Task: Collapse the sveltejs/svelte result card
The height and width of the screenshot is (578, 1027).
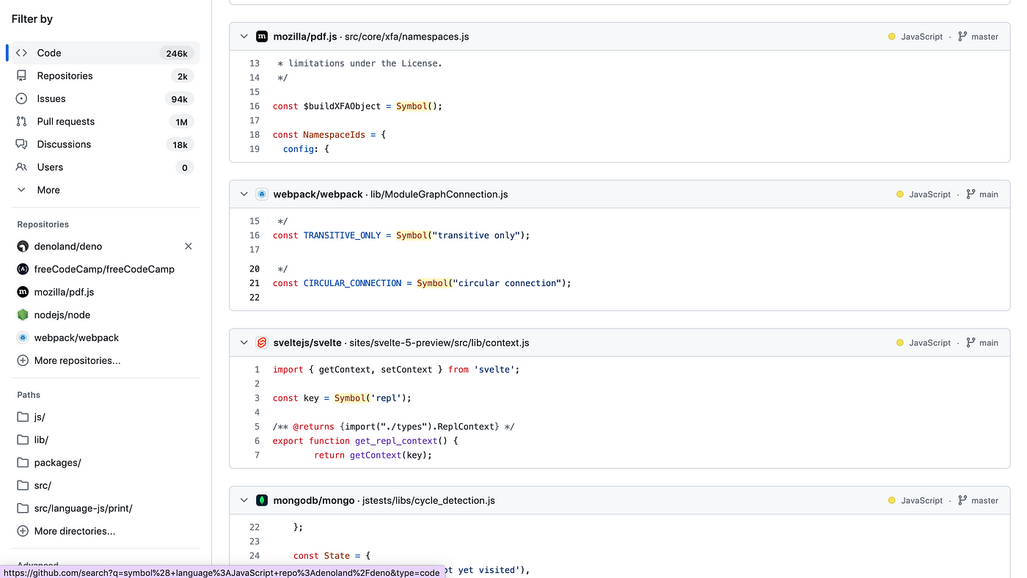Action: pyautogui.click(x=244, y=343)
